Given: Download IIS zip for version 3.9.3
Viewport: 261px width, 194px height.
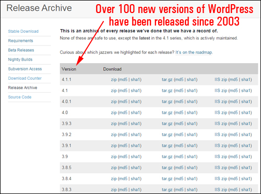Looking at the screenshot, I should pos(221,124).
